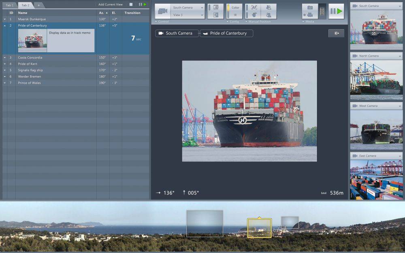This screenshot has height=253, width=405.
Task: Click the large pause/play button
Action: click(336, 11)
